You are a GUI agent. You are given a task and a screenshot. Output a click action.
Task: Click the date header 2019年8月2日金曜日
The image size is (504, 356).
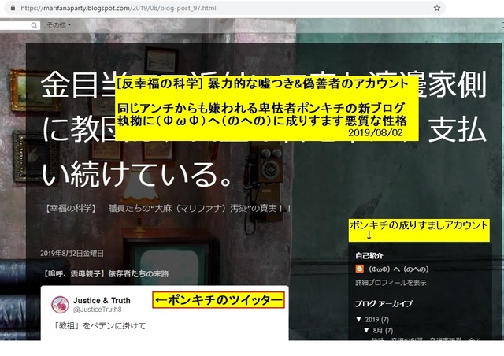point(72,254)
